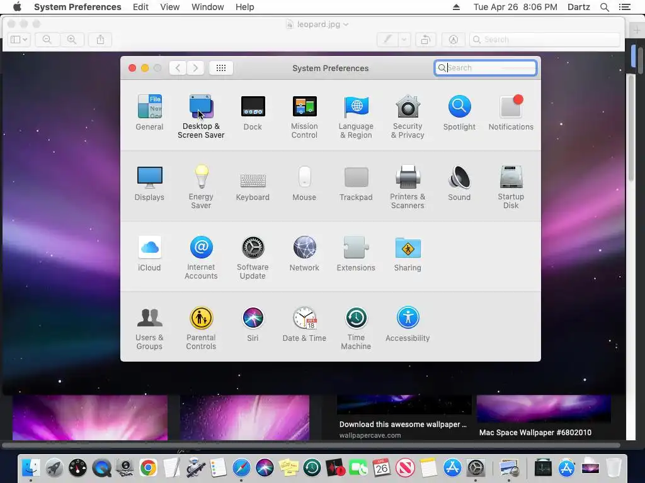Viewport: 645px width, 483px height.
Task: Open the Edit menu
Action: (140, 7)
